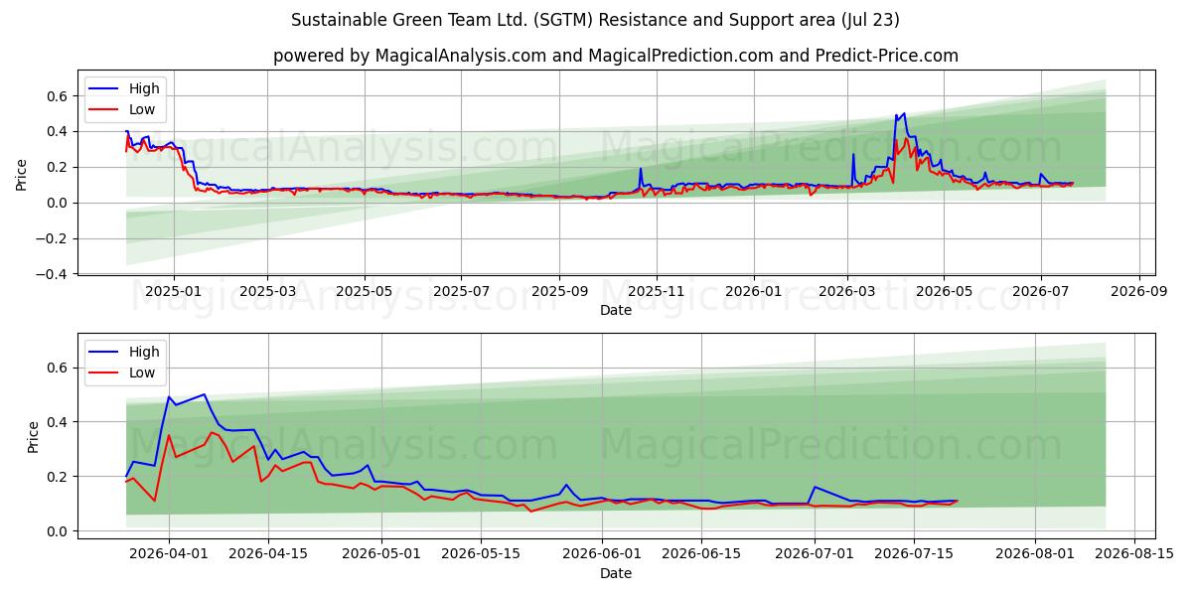Click the '2026-04-15' label in the bottom chart

coord(269,554)
